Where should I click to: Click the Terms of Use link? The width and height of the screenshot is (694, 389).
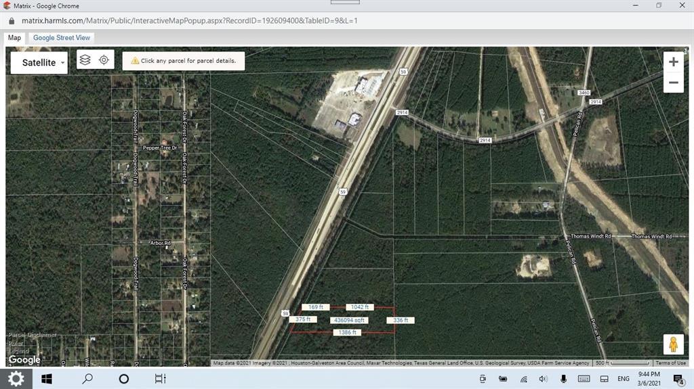coord(670,363)
